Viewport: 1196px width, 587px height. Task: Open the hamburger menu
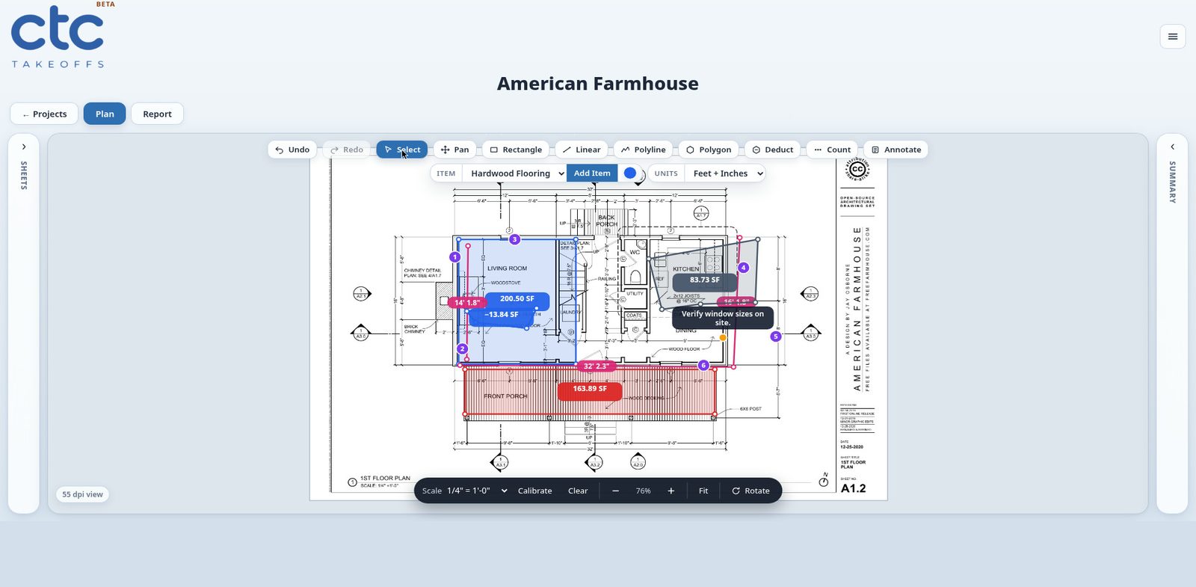tap(1173, 37)
